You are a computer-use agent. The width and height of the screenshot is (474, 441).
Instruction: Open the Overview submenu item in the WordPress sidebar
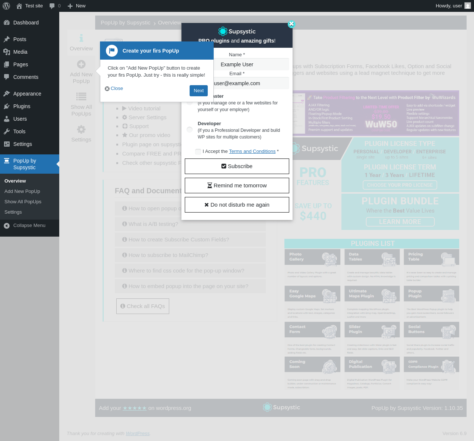[15, 181]
